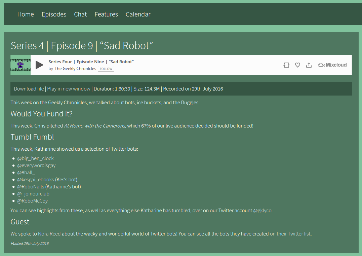Viewport: 362px width, 256px height.
Task: Open the @big_ben_clock link
Action: tap(35, 158)
